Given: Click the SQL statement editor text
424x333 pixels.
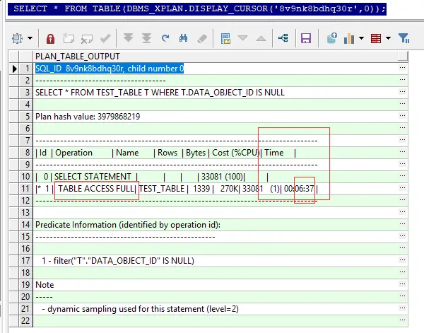Looking at the screenshot, I should [x=197, y=9].
